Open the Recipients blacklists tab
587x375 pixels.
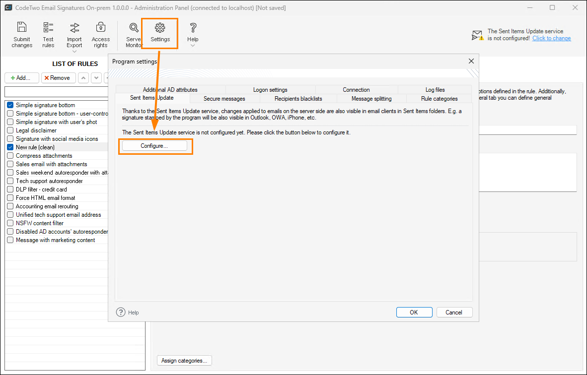click(x=298, y=99)
